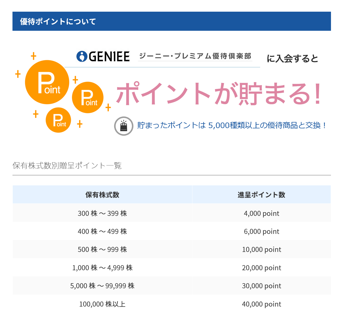Click the 10,000 point value

point(261,249)
